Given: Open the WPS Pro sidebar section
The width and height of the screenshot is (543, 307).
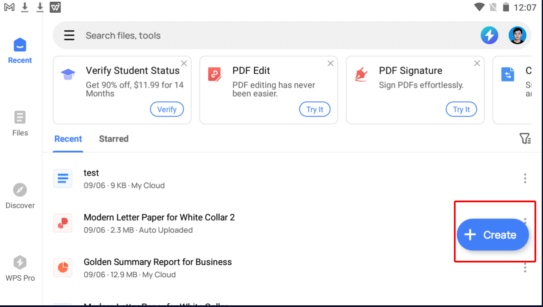Looking at the screenshot, I should [x=20, y=268].
